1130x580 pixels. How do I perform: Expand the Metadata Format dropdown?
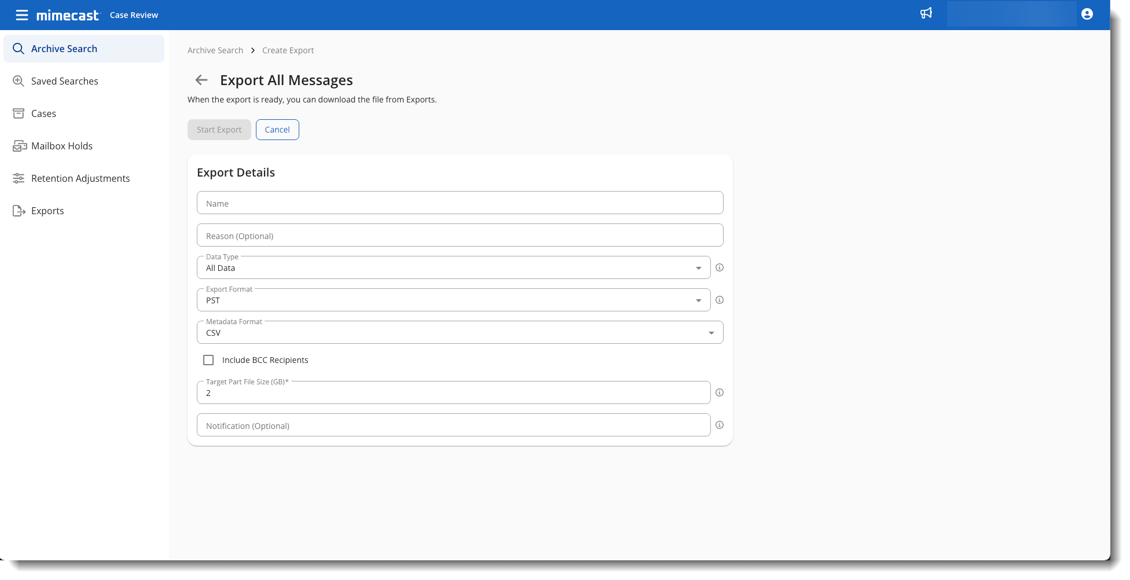pos(460,333)
